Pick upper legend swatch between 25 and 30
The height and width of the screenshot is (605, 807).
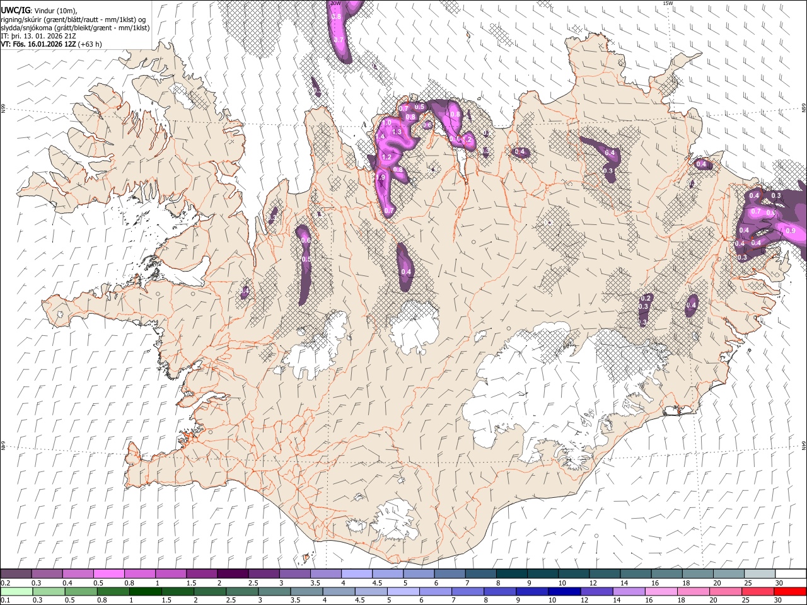point(759,574)
